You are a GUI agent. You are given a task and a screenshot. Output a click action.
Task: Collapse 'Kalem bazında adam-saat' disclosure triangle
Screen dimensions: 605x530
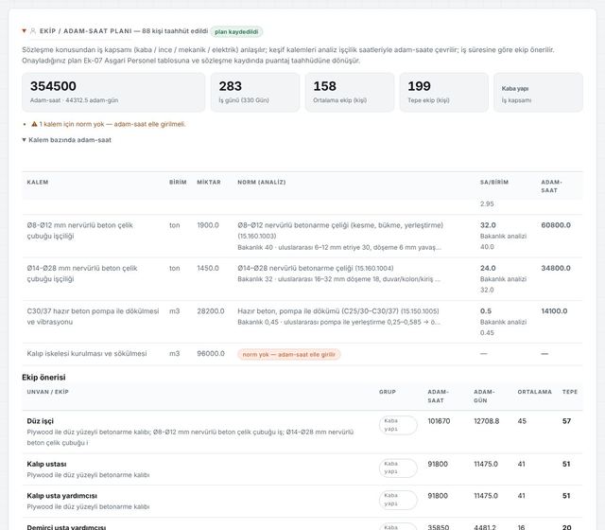click(25, 140)
